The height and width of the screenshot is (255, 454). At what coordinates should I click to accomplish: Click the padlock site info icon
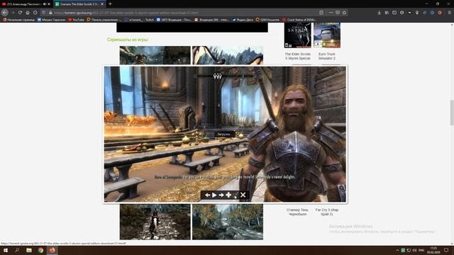(50, 13)
